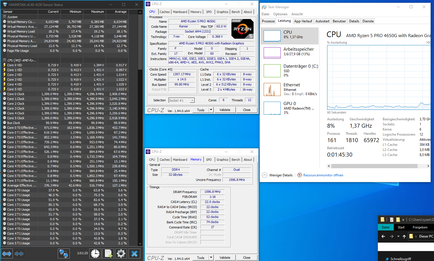The image size is (434, 261).
Task: Open the Start ribbon tab in Explorer
Action: click(401, 227)
